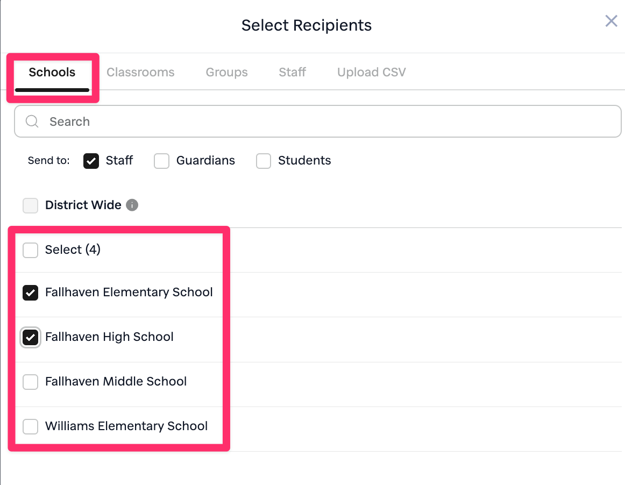This screenshot has width=625, height=485.
Task: Switch to the Schools tab
Action: tap(52, 73)
